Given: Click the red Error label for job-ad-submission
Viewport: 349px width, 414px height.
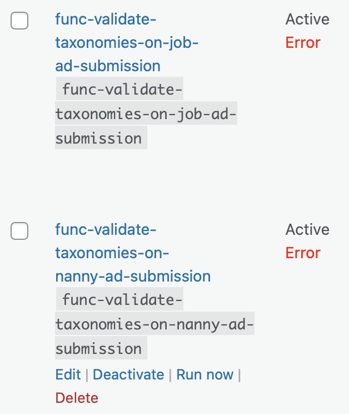Looking at the screenshot, I should pos(303,43).
